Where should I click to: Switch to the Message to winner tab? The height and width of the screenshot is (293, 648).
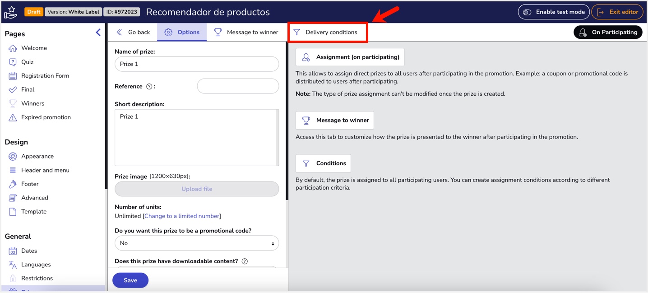[x=246, y=32]
